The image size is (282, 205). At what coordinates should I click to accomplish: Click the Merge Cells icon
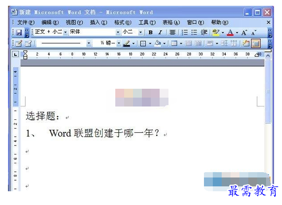tap(188, 43)
